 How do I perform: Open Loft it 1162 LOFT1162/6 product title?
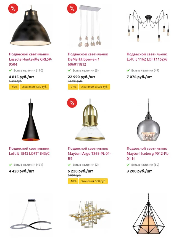point(147,57)
